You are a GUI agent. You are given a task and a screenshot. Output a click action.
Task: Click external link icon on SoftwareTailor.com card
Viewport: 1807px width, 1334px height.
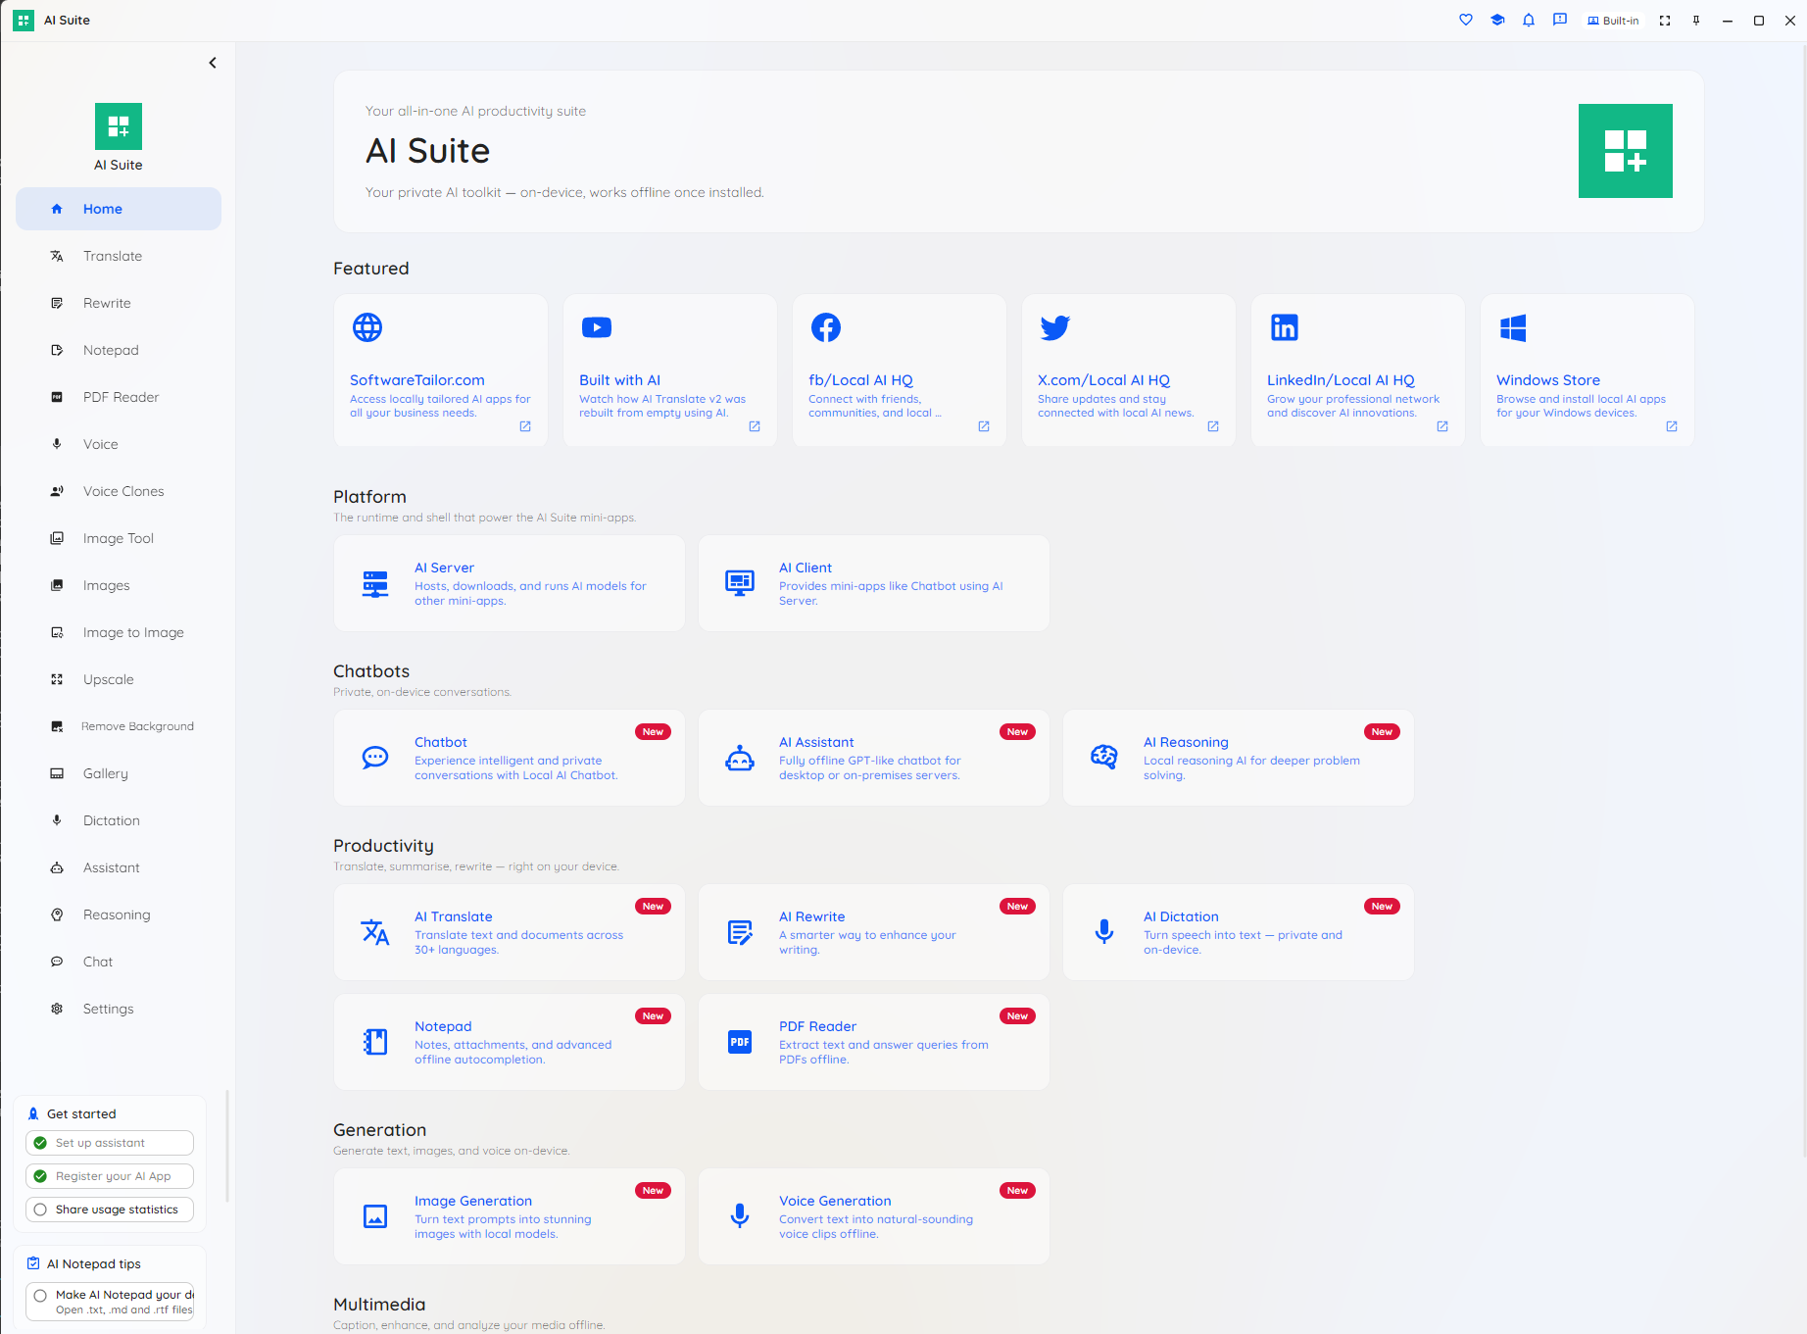525,426
